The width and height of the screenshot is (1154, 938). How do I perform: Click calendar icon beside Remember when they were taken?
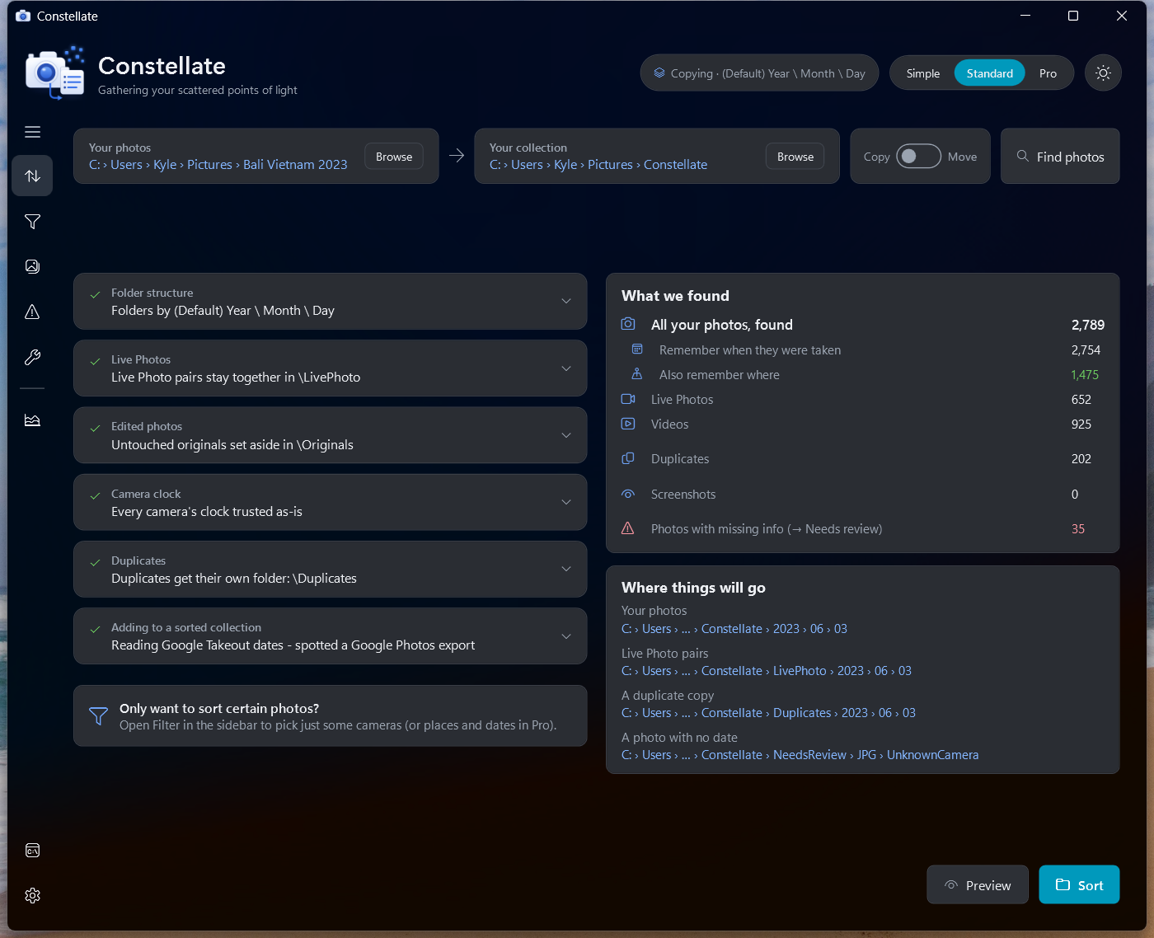pyautogui.click(x=637, y=349)
